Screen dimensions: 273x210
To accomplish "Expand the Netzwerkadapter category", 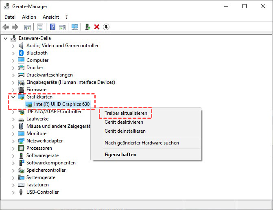I will [13, 141].
